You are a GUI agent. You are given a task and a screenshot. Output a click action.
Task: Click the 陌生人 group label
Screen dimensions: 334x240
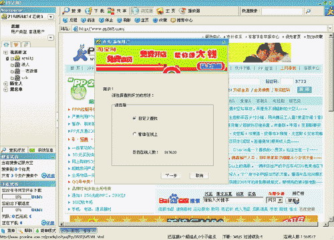pos(16,83)
